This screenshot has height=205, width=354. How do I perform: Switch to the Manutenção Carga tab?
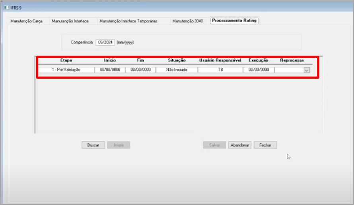pos(26,21)
